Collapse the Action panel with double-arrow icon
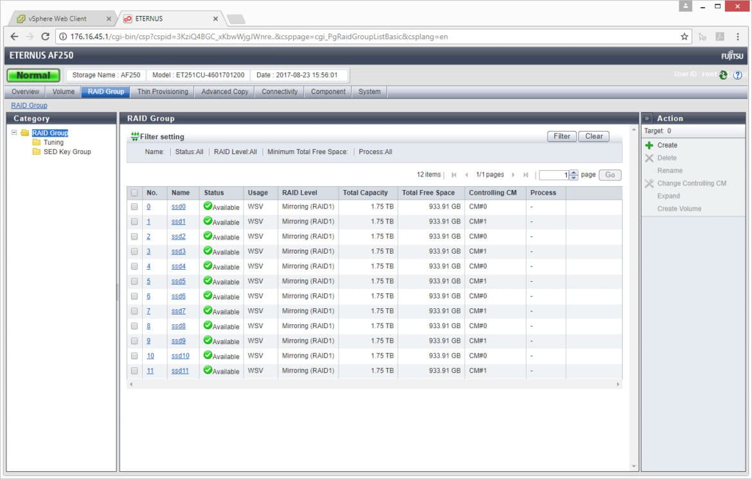 pos(647,118)
